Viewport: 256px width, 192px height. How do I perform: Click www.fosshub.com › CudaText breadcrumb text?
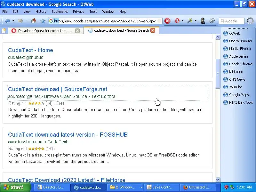37,142
